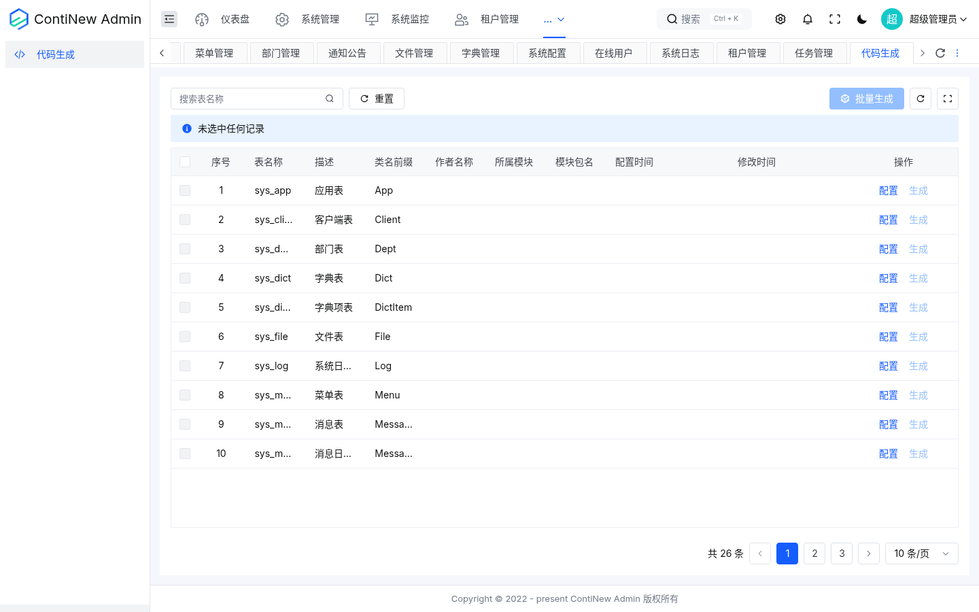The image size is (979, 612).
Task: Select 代码生成 in the sidebar
Action: [x=75, y=54]
